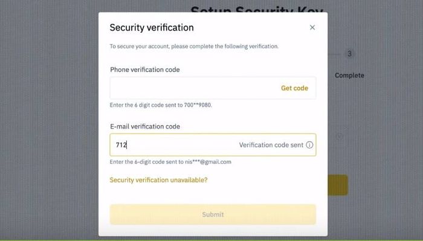Submit the verification codes

coord(213,214)
